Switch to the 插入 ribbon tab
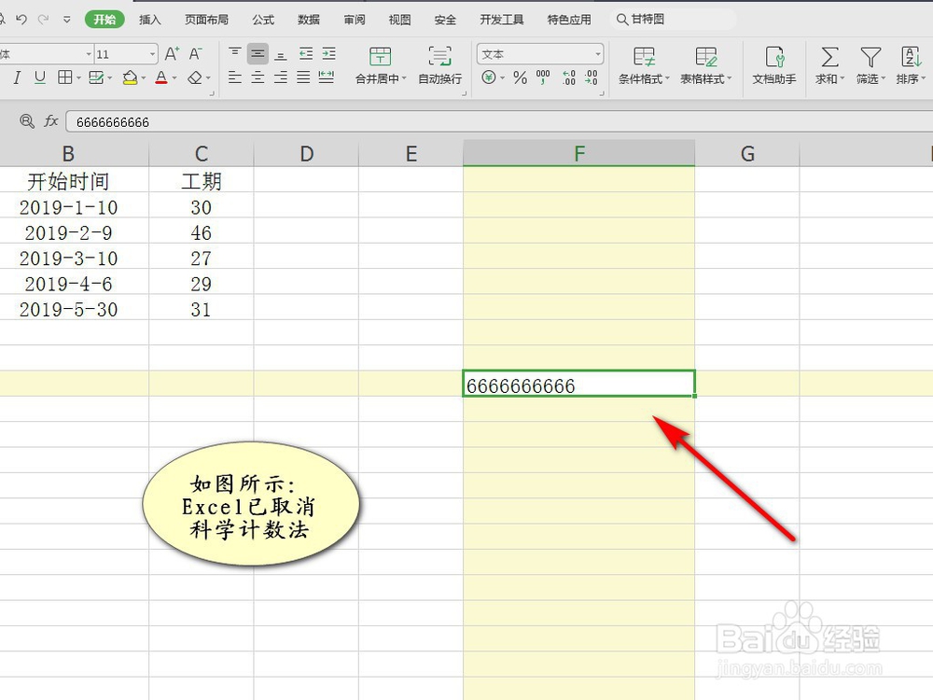The height and width of the screenshot is (700, 933). tap(148, 19)
